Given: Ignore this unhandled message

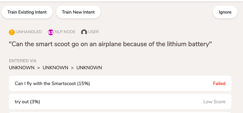Looking at the screenshot, I should (225, 12).
